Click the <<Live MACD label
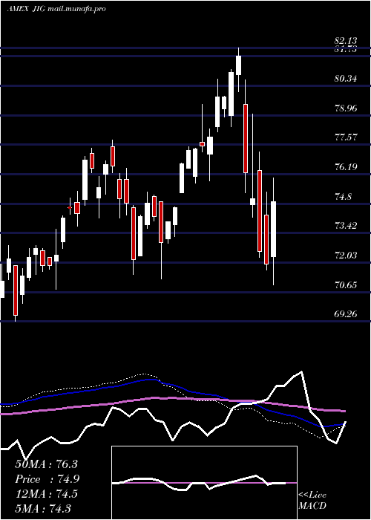Image resolution: width=371 pixels, height=520 pixels. coord(312,500)
